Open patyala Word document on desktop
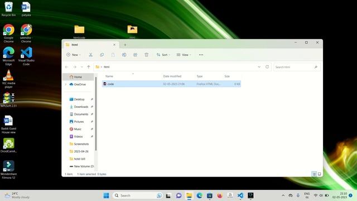357x201 pixels. click(x=26, y=9)
